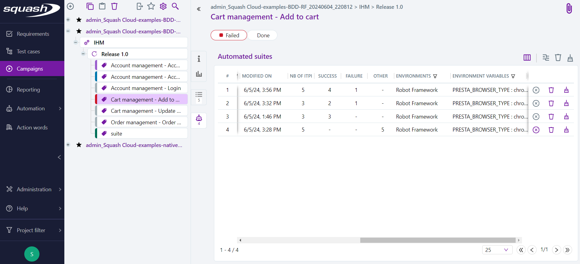Collapse the tree panel with double chevron
The image size is (580, 264).
pos(199,9)
